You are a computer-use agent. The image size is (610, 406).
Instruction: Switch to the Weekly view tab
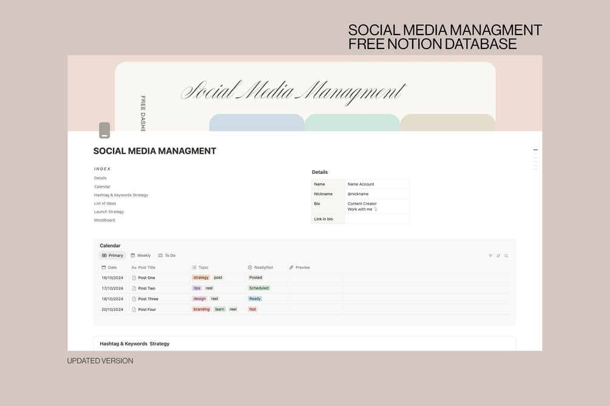140,256
